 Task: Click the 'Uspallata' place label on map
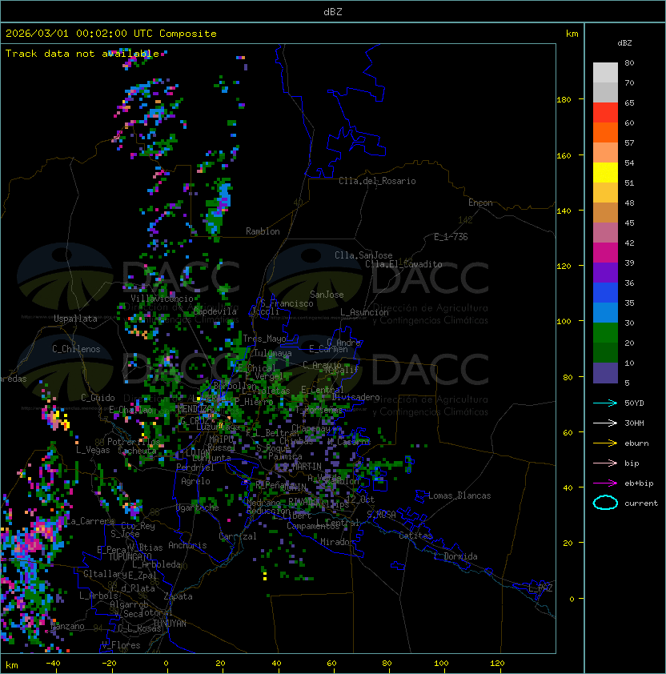pos(75,319)
